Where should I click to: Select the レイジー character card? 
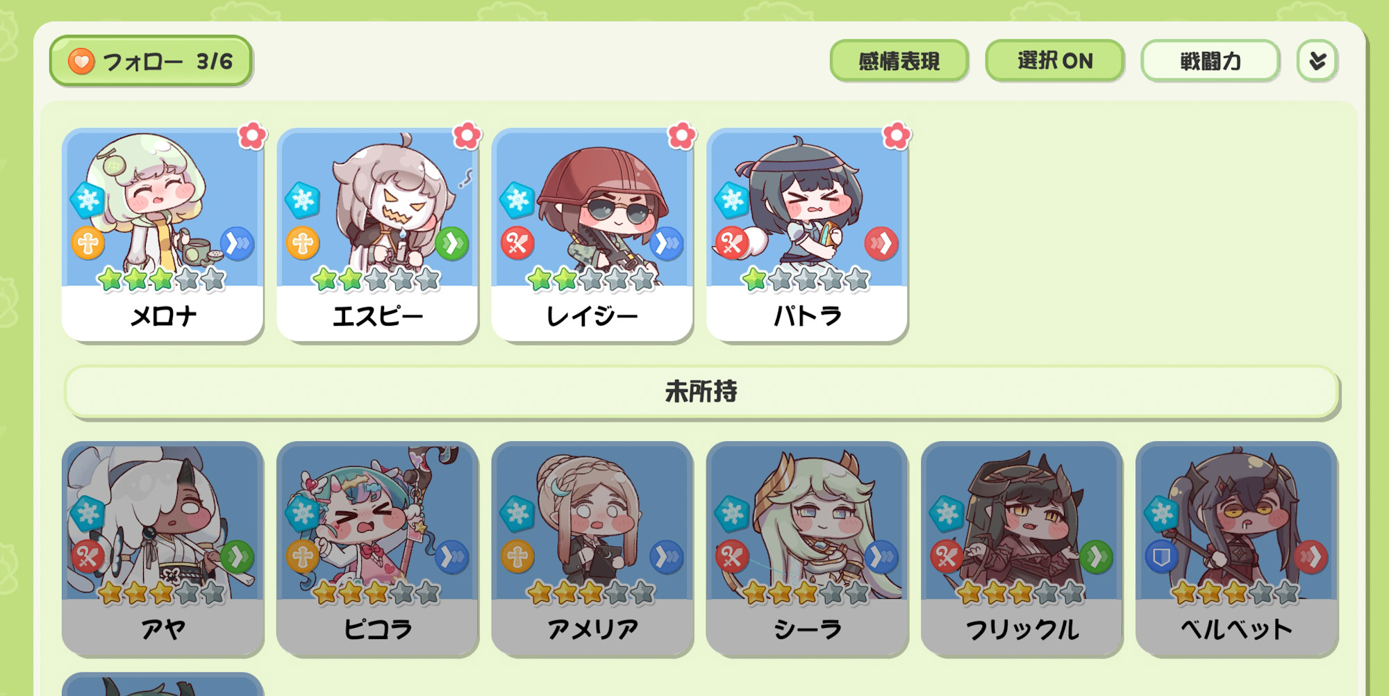[592, 235]
